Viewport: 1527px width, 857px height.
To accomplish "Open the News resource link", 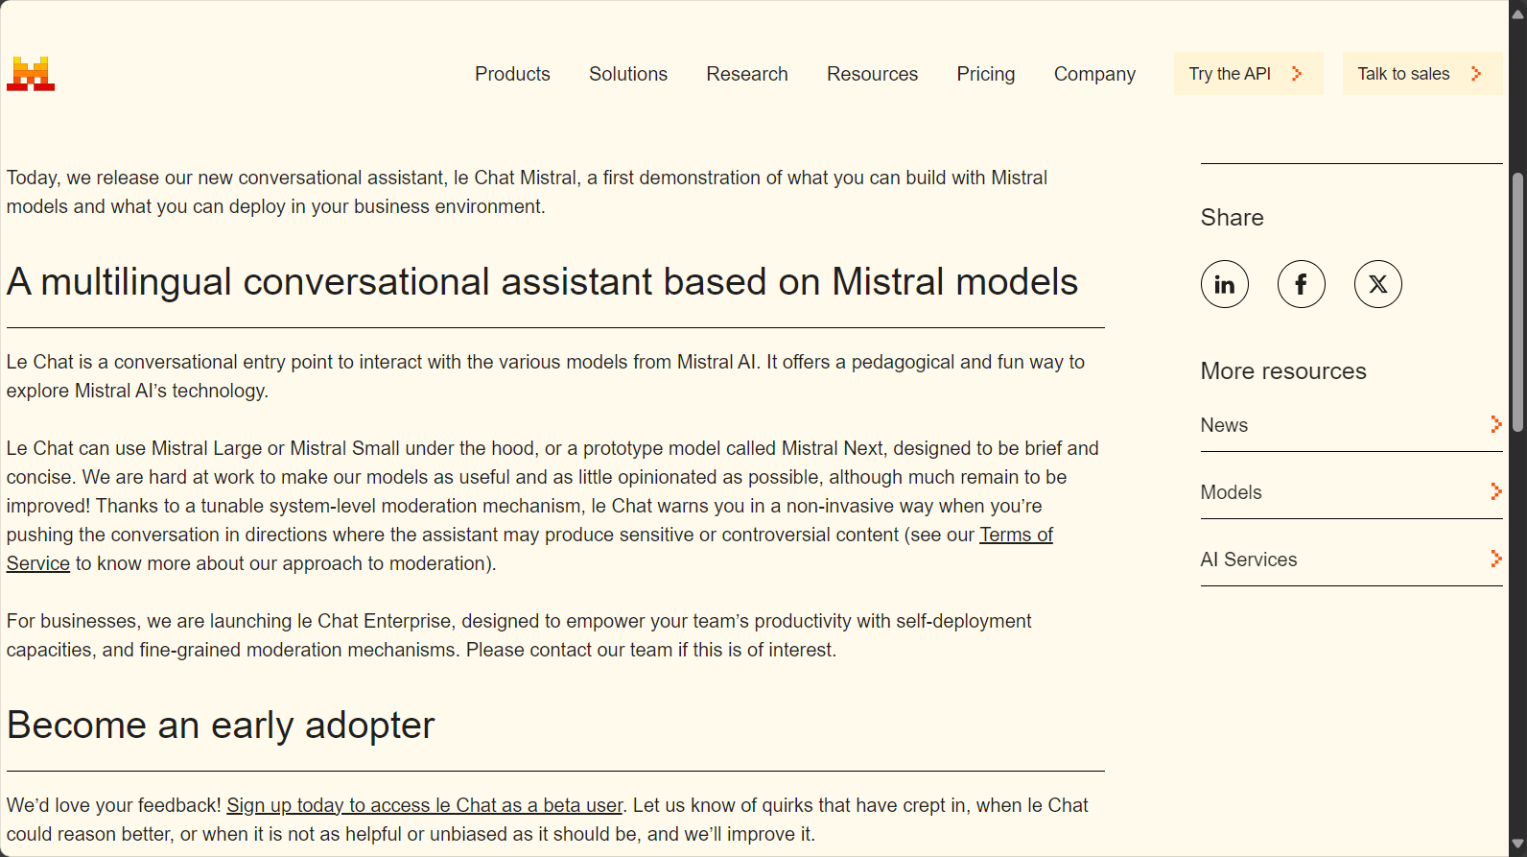I will coord(1351,425).
